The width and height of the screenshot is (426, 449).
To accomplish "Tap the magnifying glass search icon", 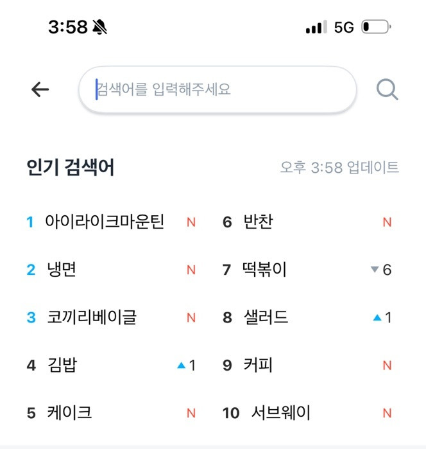I will point(387,90).
